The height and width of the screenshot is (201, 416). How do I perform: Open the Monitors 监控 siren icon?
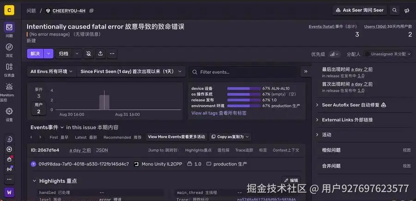[x=9, y=87]
